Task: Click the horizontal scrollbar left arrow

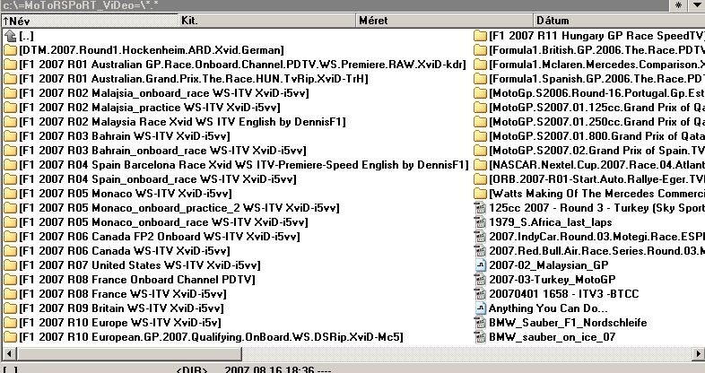Action: click(5, 352)
